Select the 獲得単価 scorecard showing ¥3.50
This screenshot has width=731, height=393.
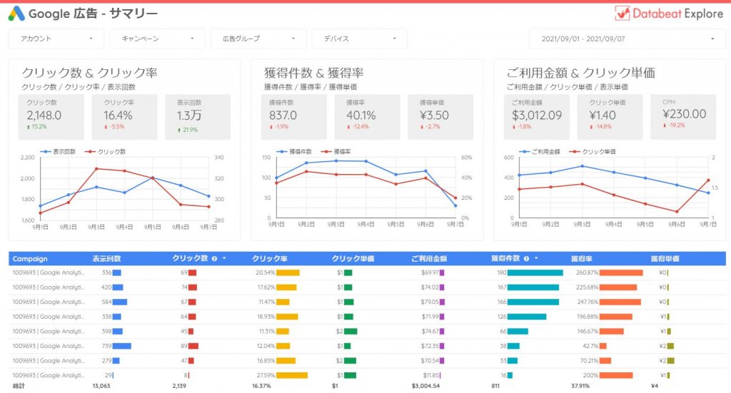point(440,117)
